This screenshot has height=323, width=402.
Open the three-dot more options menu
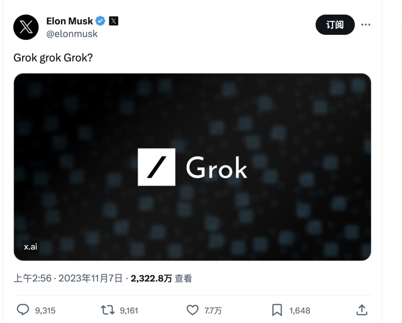pyautogui.click(x=366, y=25)
